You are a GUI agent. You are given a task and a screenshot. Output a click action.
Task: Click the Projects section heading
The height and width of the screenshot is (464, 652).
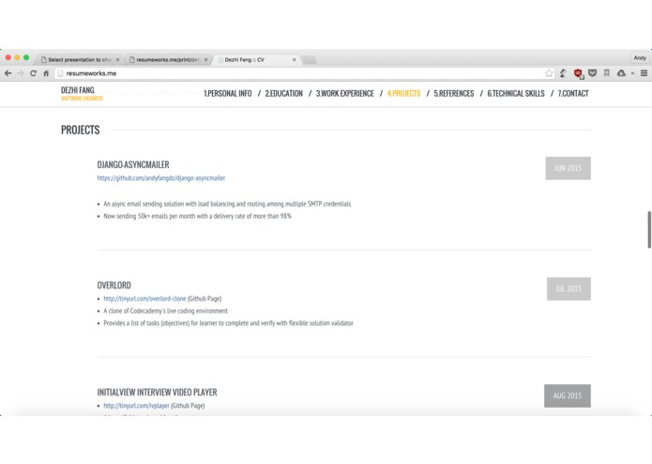point(81,131)
